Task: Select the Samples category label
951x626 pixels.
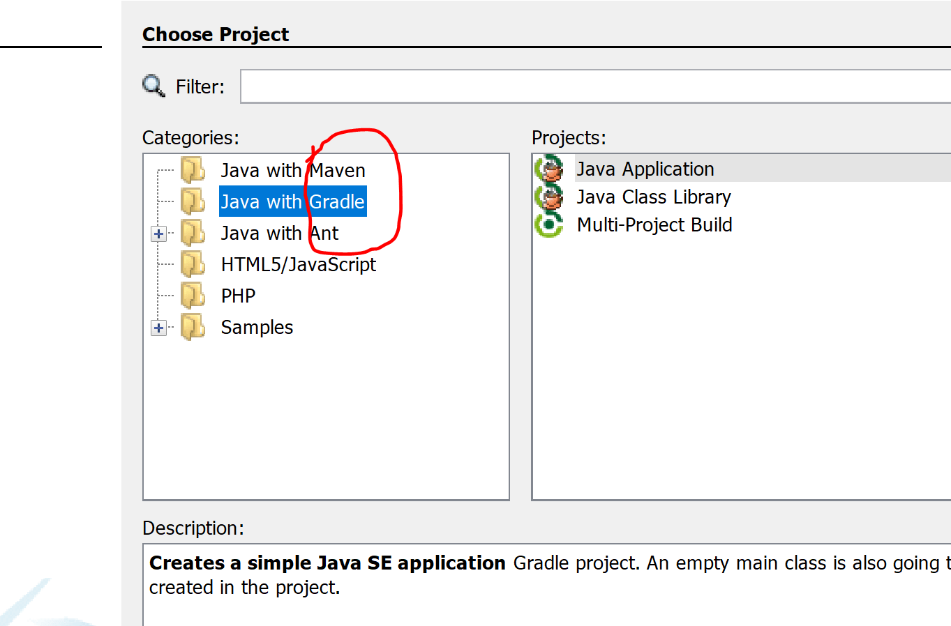Action: click(x=257, y=326)
